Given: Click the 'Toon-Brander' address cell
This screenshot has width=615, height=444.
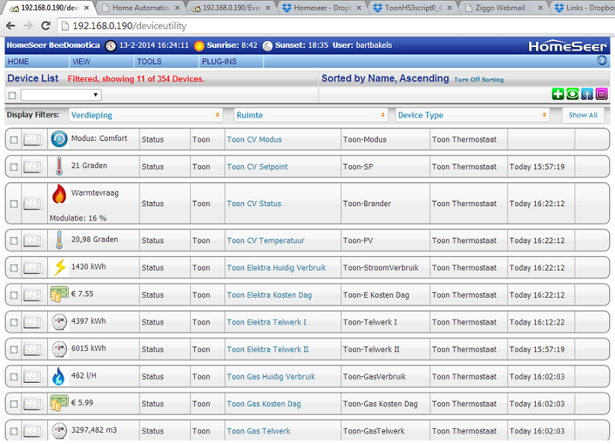Looking at the screenshot, I should pyautogui.click(x=366, y=203).
